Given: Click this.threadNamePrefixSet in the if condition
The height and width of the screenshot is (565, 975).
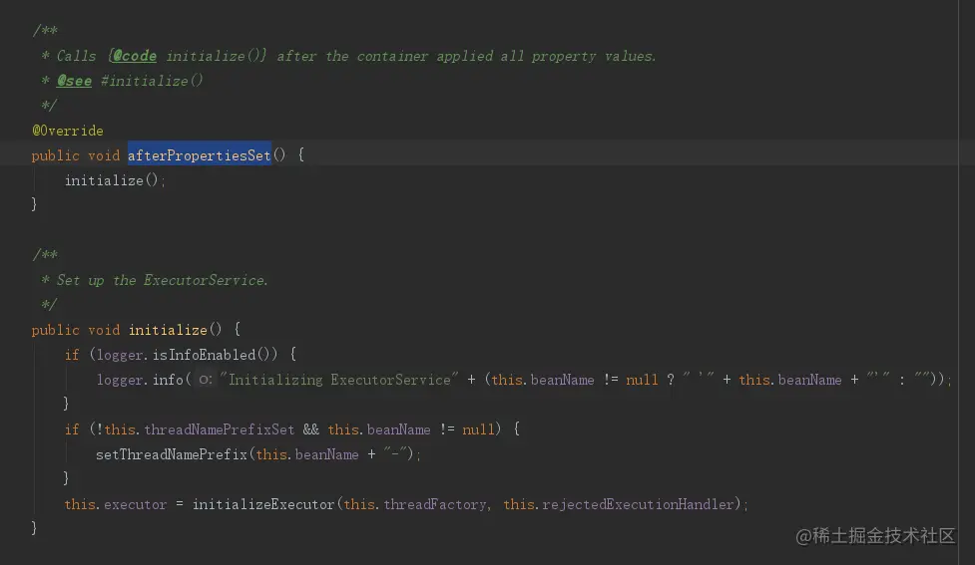Looking at the screenshot, I should pos(199,429).
